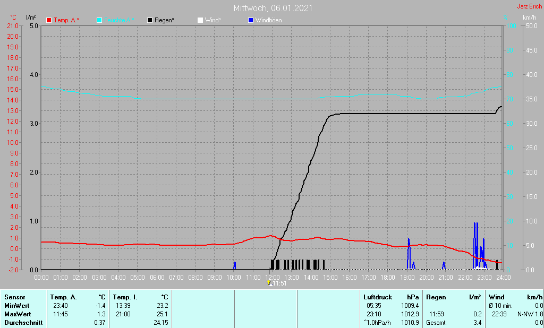Click the '11:59' rain maximum time
Image resolution: width=544 pixels, height=328 pixels.
(x=437, y=314)
